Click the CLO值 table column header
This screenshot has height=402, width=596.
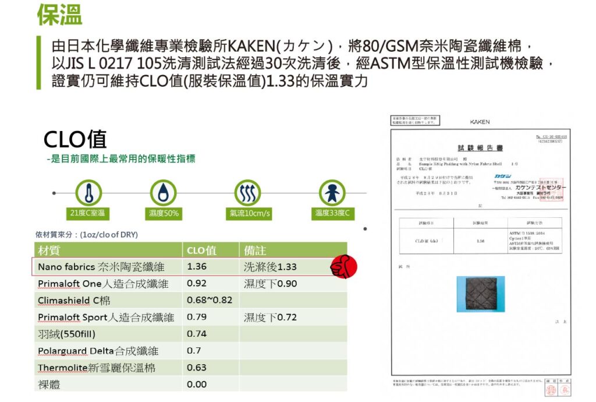click(201, 251)
